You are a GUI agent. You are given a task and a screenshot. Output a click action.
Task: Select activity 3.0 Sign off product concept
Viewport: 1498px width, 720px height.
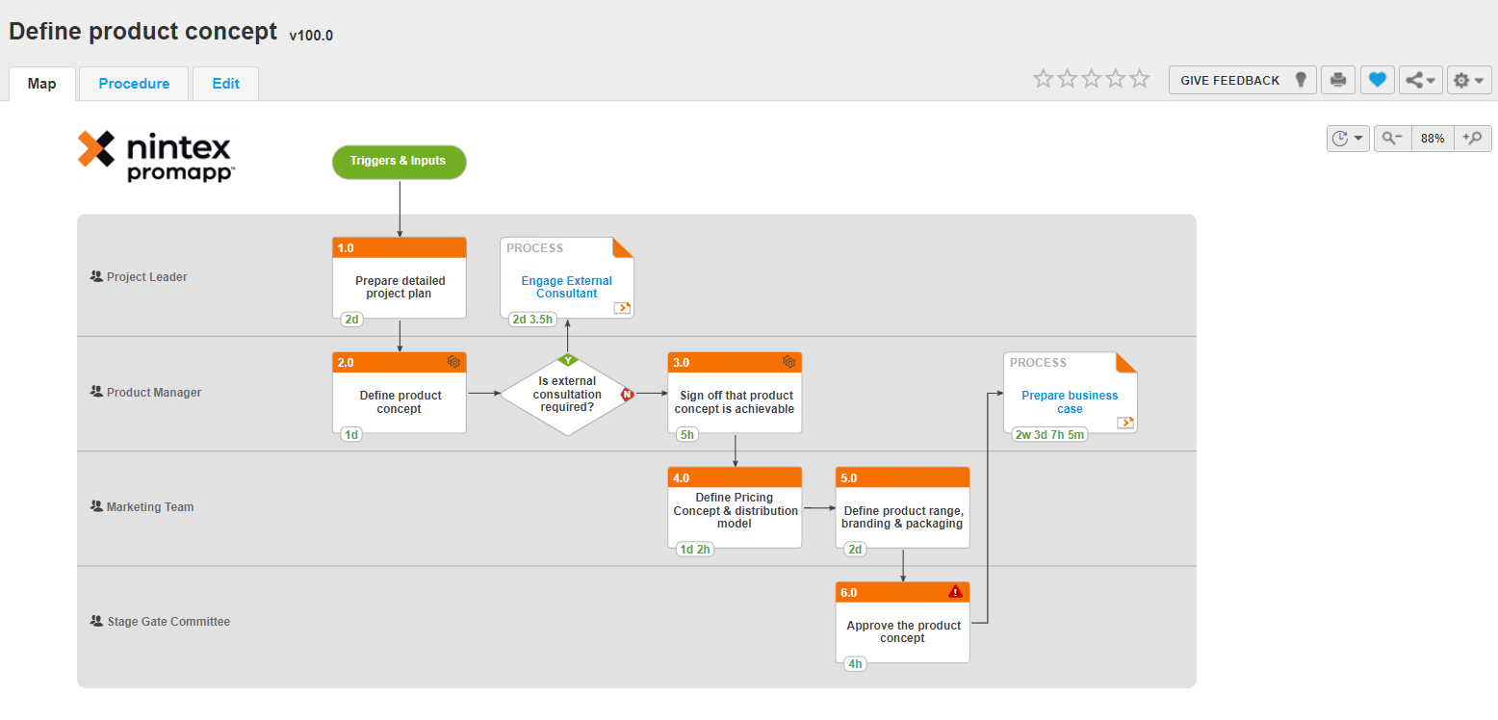735,393
